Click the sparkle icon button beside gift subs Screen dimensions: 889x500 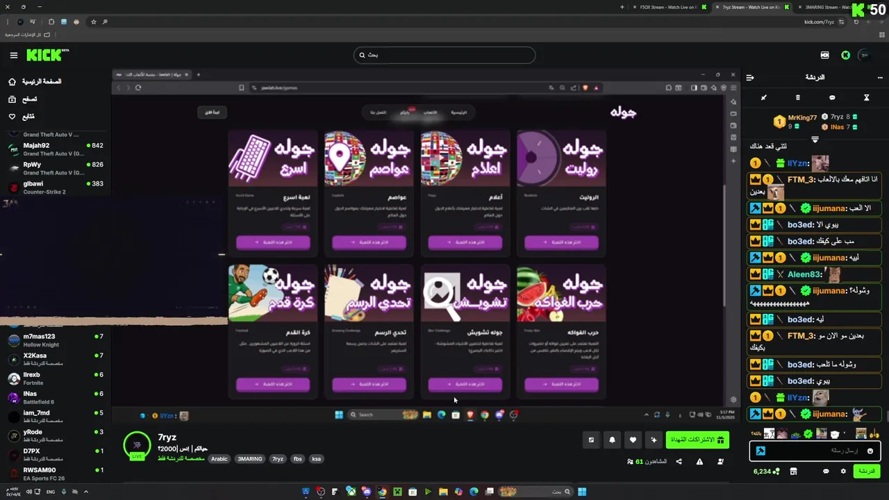(654, 440)
